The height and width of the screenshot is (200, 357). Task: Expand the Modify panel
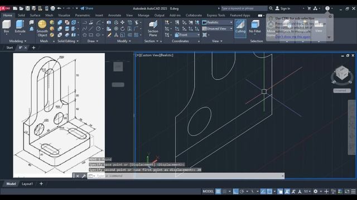[x=124, y=41]
